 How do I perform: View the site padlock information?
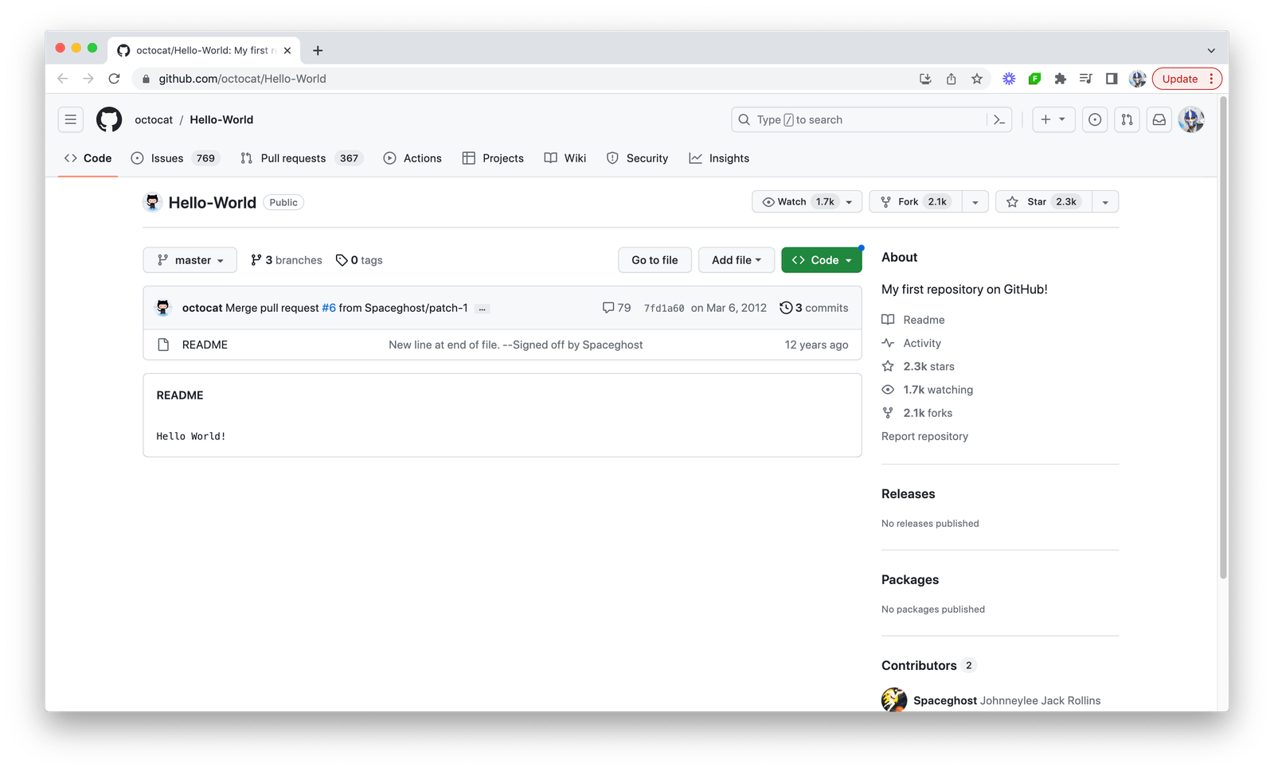pyautogui.click(x=146, y=79)
